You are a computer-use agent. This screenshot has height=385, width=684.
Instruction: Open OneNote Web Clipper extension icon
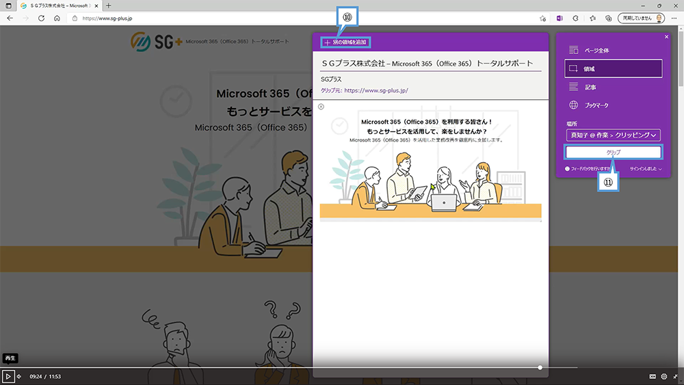point(560,18)
